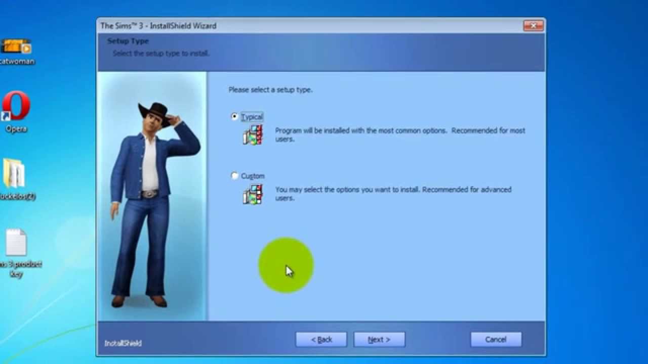Click the 'Custom' option label
The image size is (648, 364).
click(253, 176)
